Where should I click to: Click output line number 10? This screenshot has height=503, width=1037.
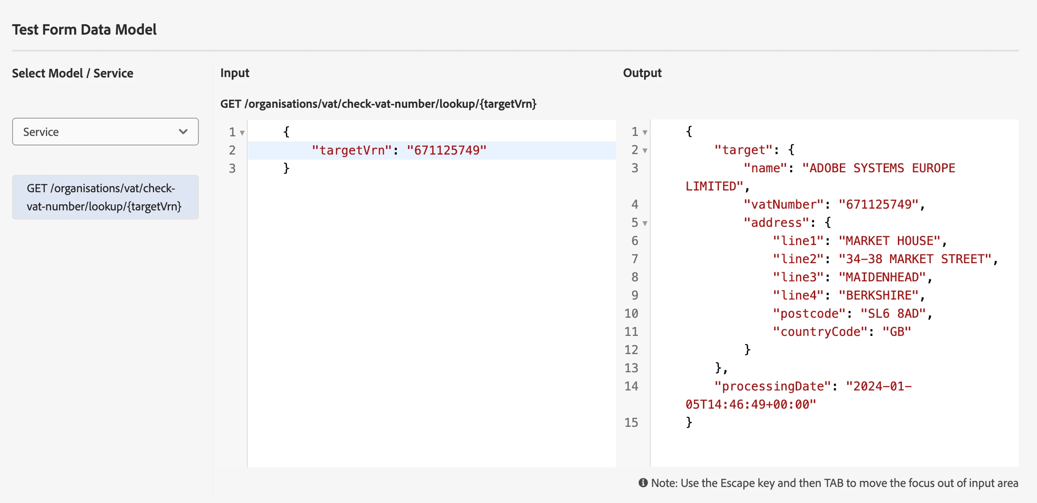click(631, 313)
